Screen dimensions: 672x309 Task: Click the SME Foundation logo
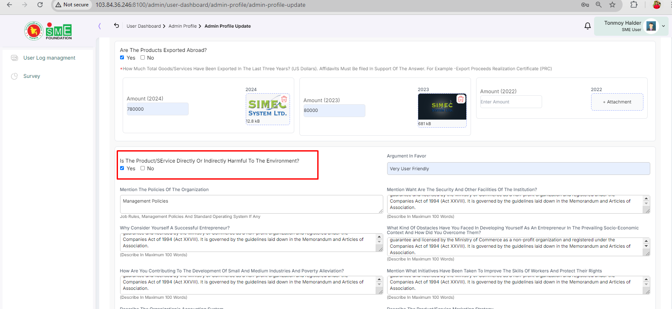48,31
